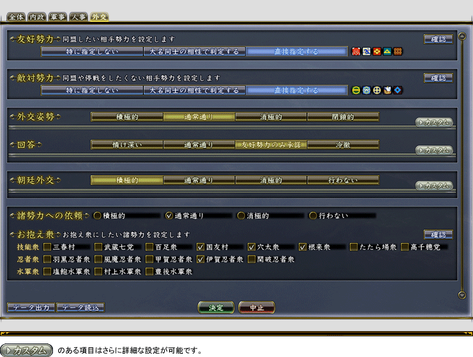Open カスタム settings for 朝廷外交
The width and height of the screenshot is (473, 357).
pyautogui.click(x=434, y=186)
